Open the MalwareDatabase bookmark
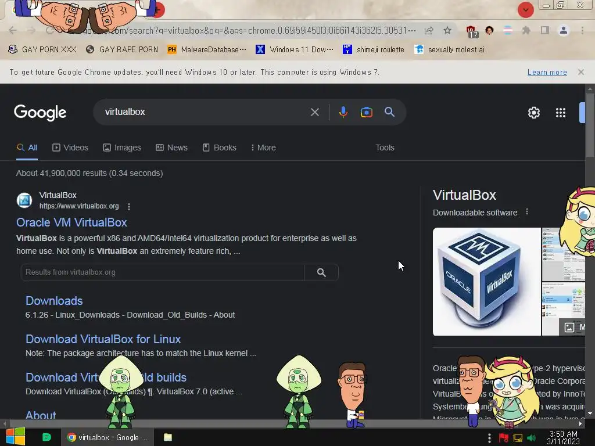The image size is (595, 446). click(207, 50)
